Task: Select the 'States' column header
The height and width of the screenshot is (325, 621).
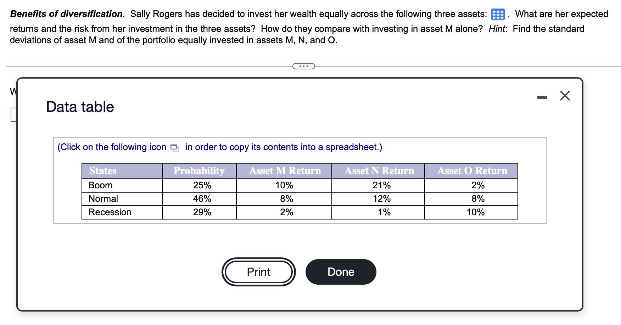Action: 102,171
